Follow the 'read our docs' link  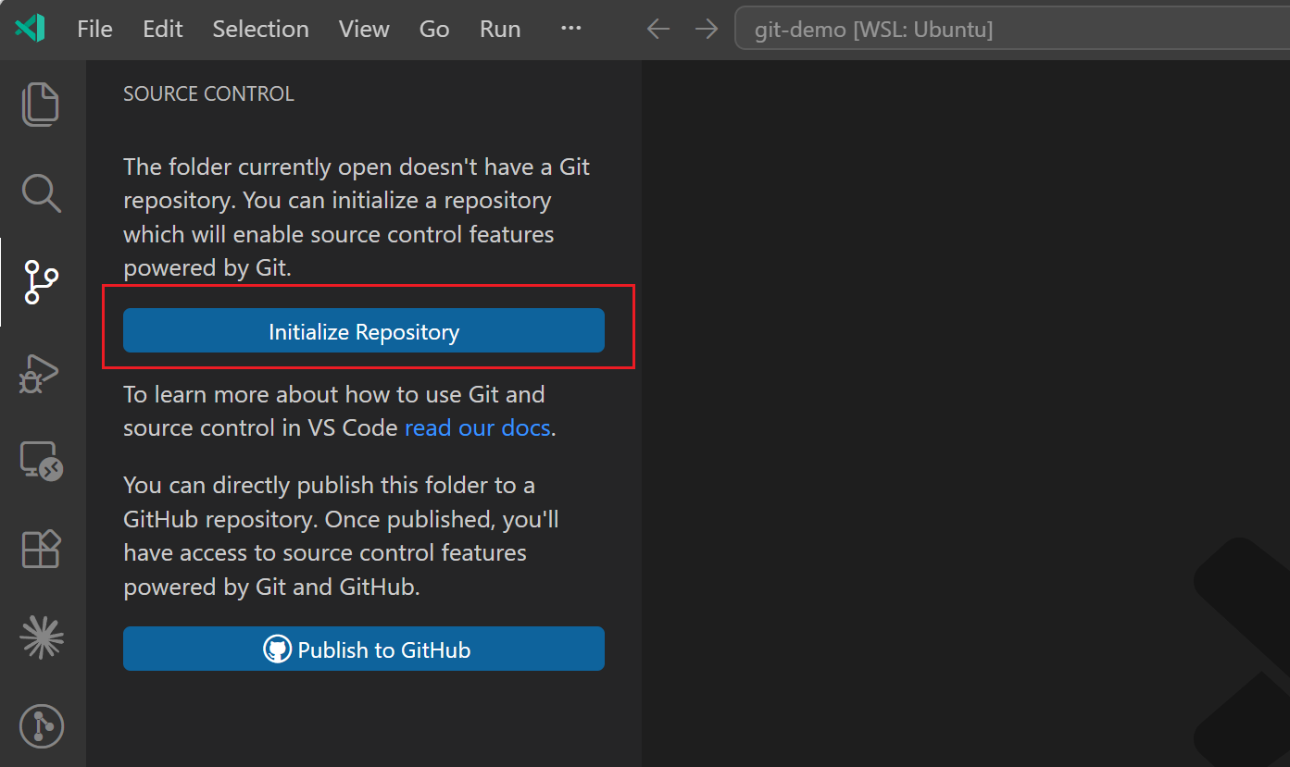tap(478, 428)
